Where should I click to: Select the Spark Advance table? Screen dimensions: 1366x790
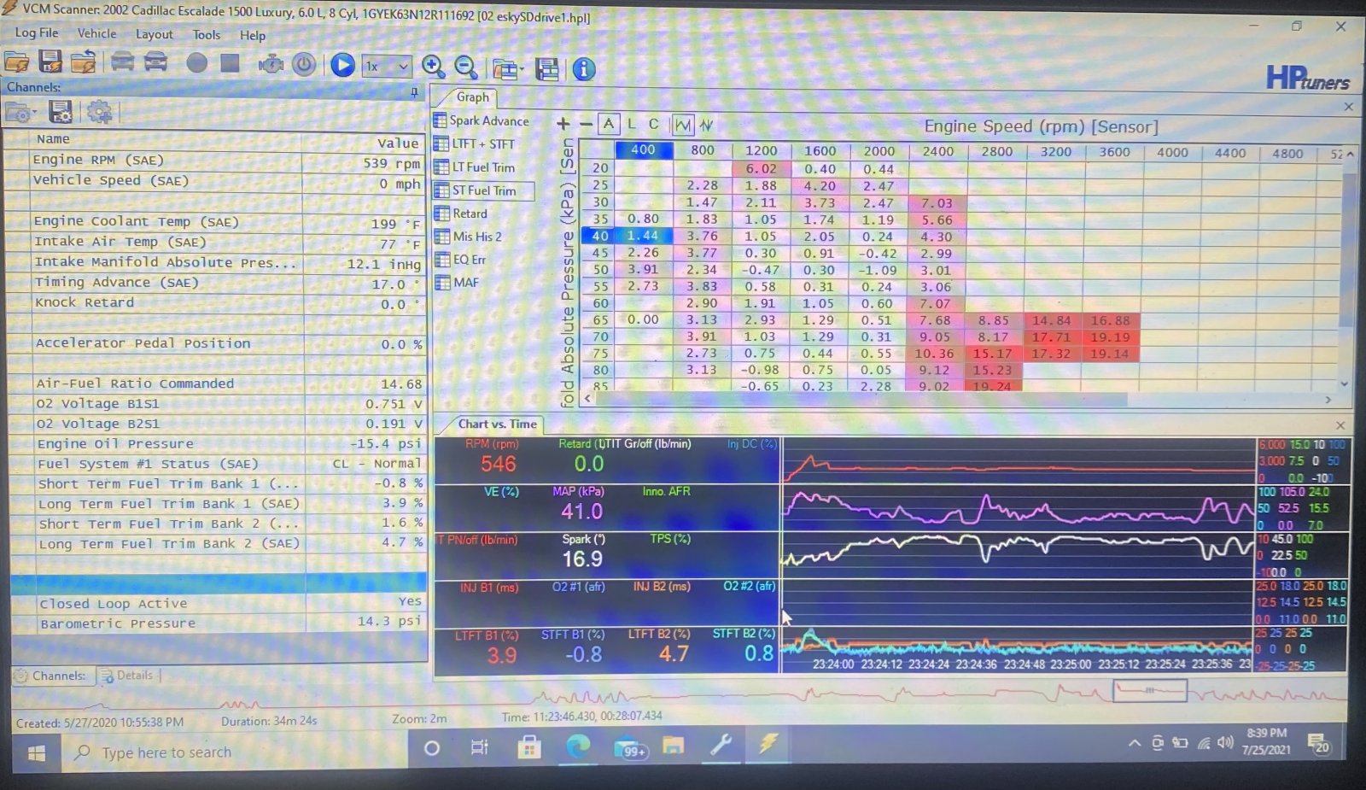[x=482, y=120]
